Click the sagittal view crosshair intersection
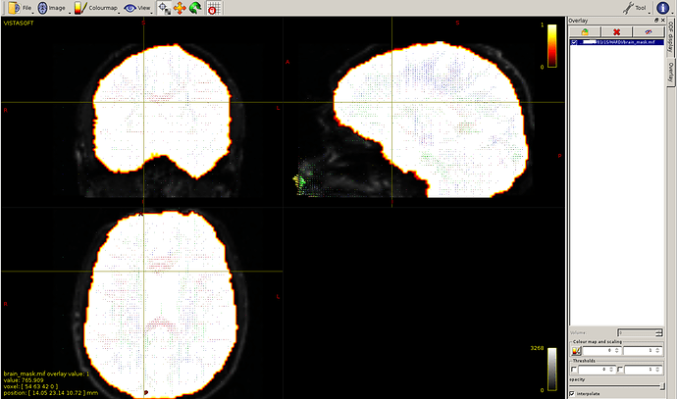The width and height of the screenshot is (677, 399). [x=392, y=102]
